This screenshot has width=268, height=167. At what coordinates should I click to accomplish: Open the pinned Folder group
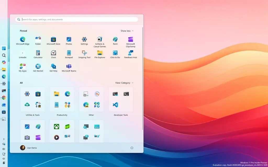click(38, 41)
